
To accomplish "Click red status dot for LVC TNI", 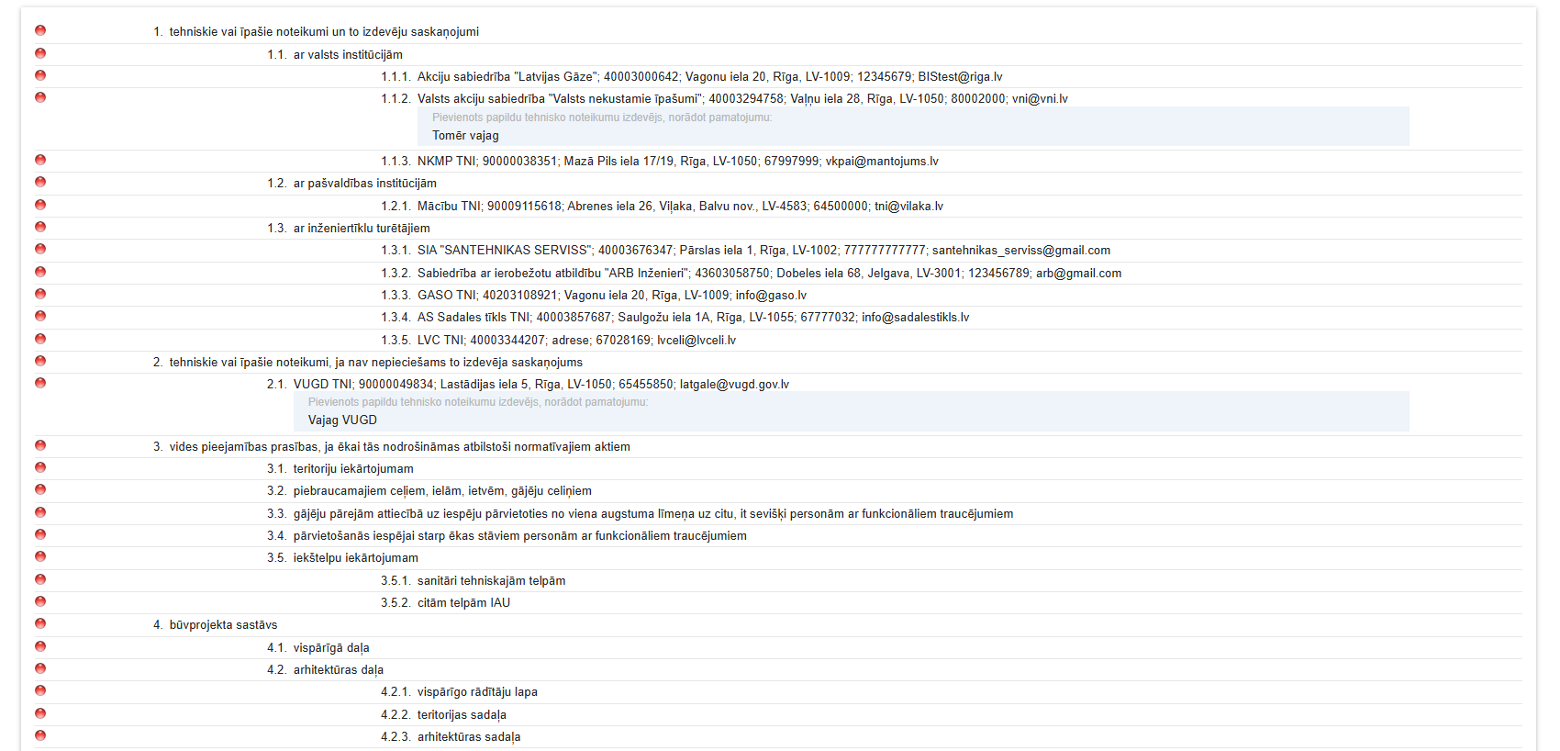I will [40, 339].
